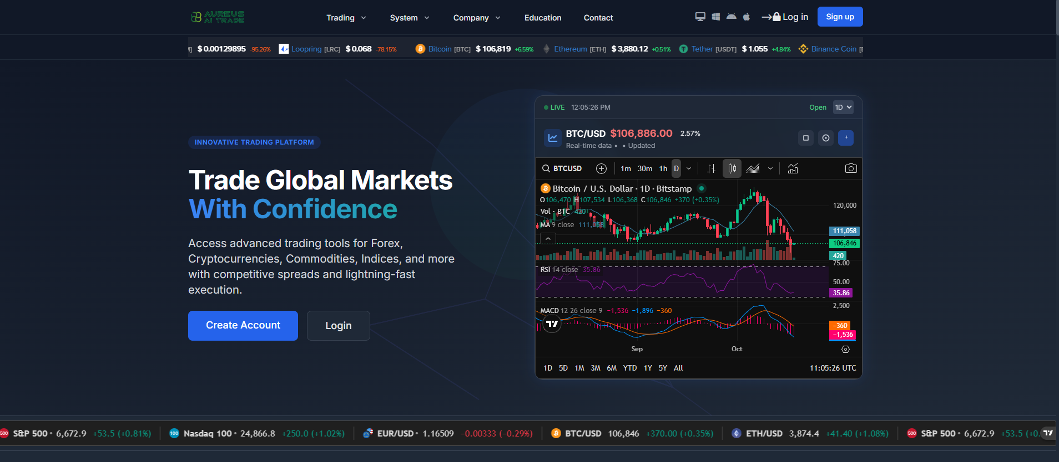Select the 6M date range tab
The width and height of the screenshot is (1059, 462).
point(611,368)
